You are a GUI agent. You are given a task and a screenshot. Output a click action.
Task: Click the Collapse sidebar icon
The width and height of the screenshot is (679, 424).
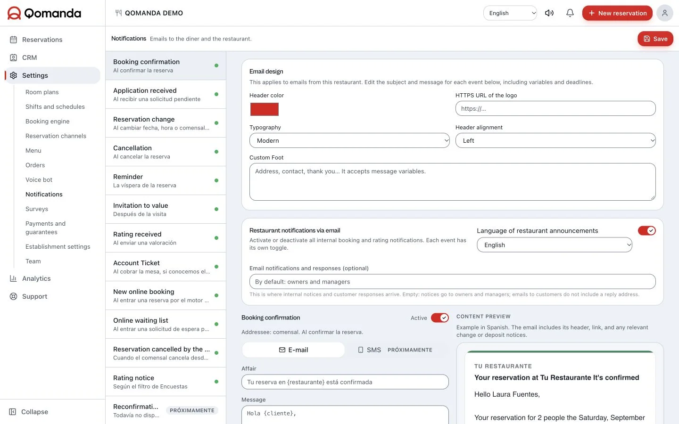coord(13,412)
